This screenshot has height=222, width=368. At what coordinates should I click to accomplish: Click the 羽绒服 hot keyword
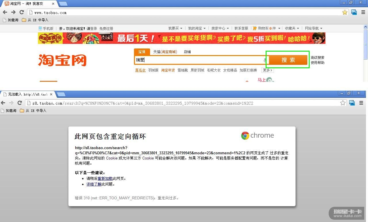point(153,70)
